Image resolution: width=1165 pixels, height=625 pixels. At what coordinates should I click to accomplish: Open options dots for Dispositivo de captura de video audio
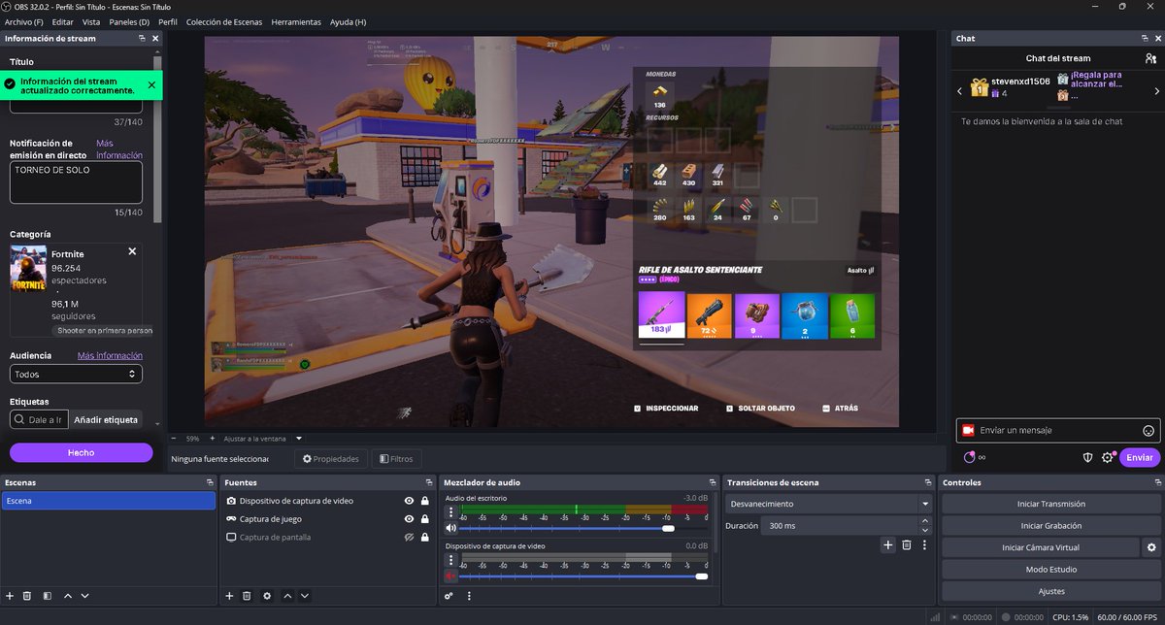450,560
